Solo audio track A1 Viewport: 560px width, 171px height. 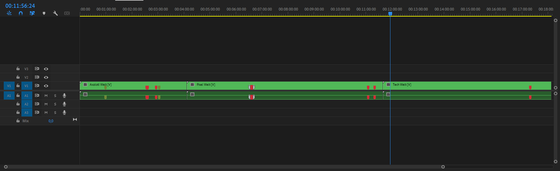click(55, 95)
